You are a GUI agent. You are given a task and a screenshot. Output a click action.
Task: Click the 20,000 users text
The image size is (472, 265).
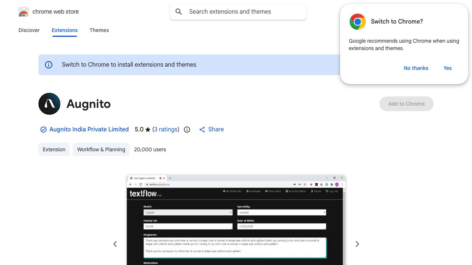[x=150, y=149]
